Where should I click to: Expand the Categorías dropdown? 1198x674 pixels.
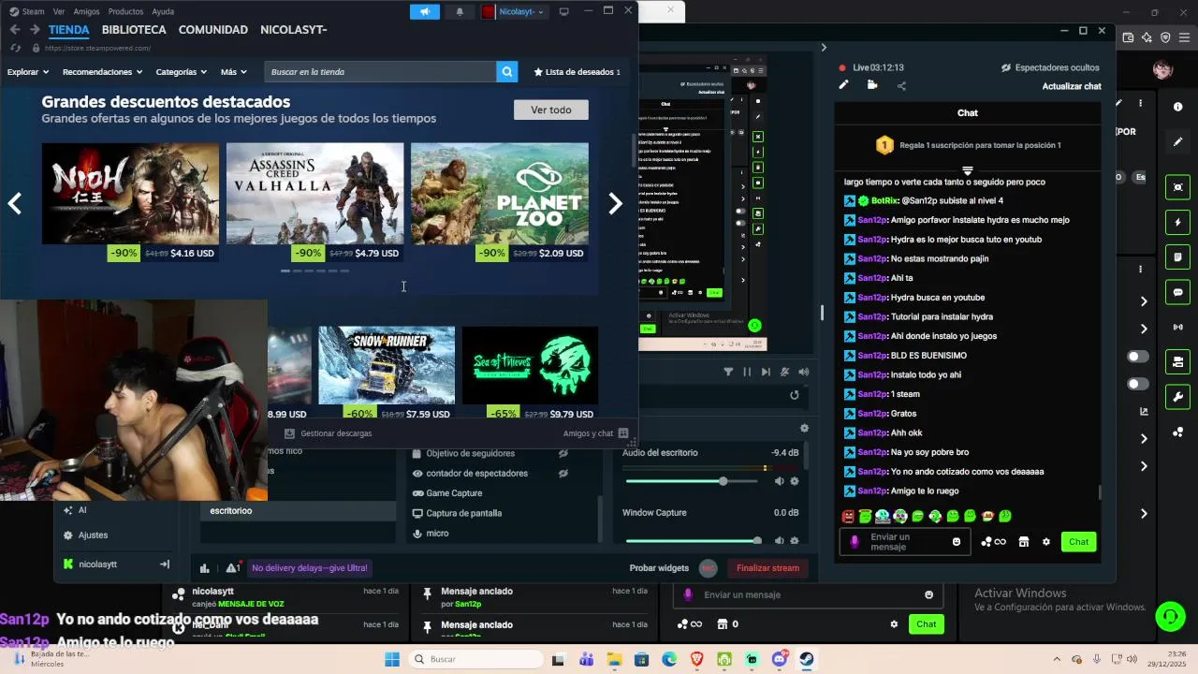182,71
